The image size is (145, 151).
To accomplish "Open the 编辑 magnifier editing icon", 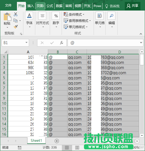I will click(111, 16).
